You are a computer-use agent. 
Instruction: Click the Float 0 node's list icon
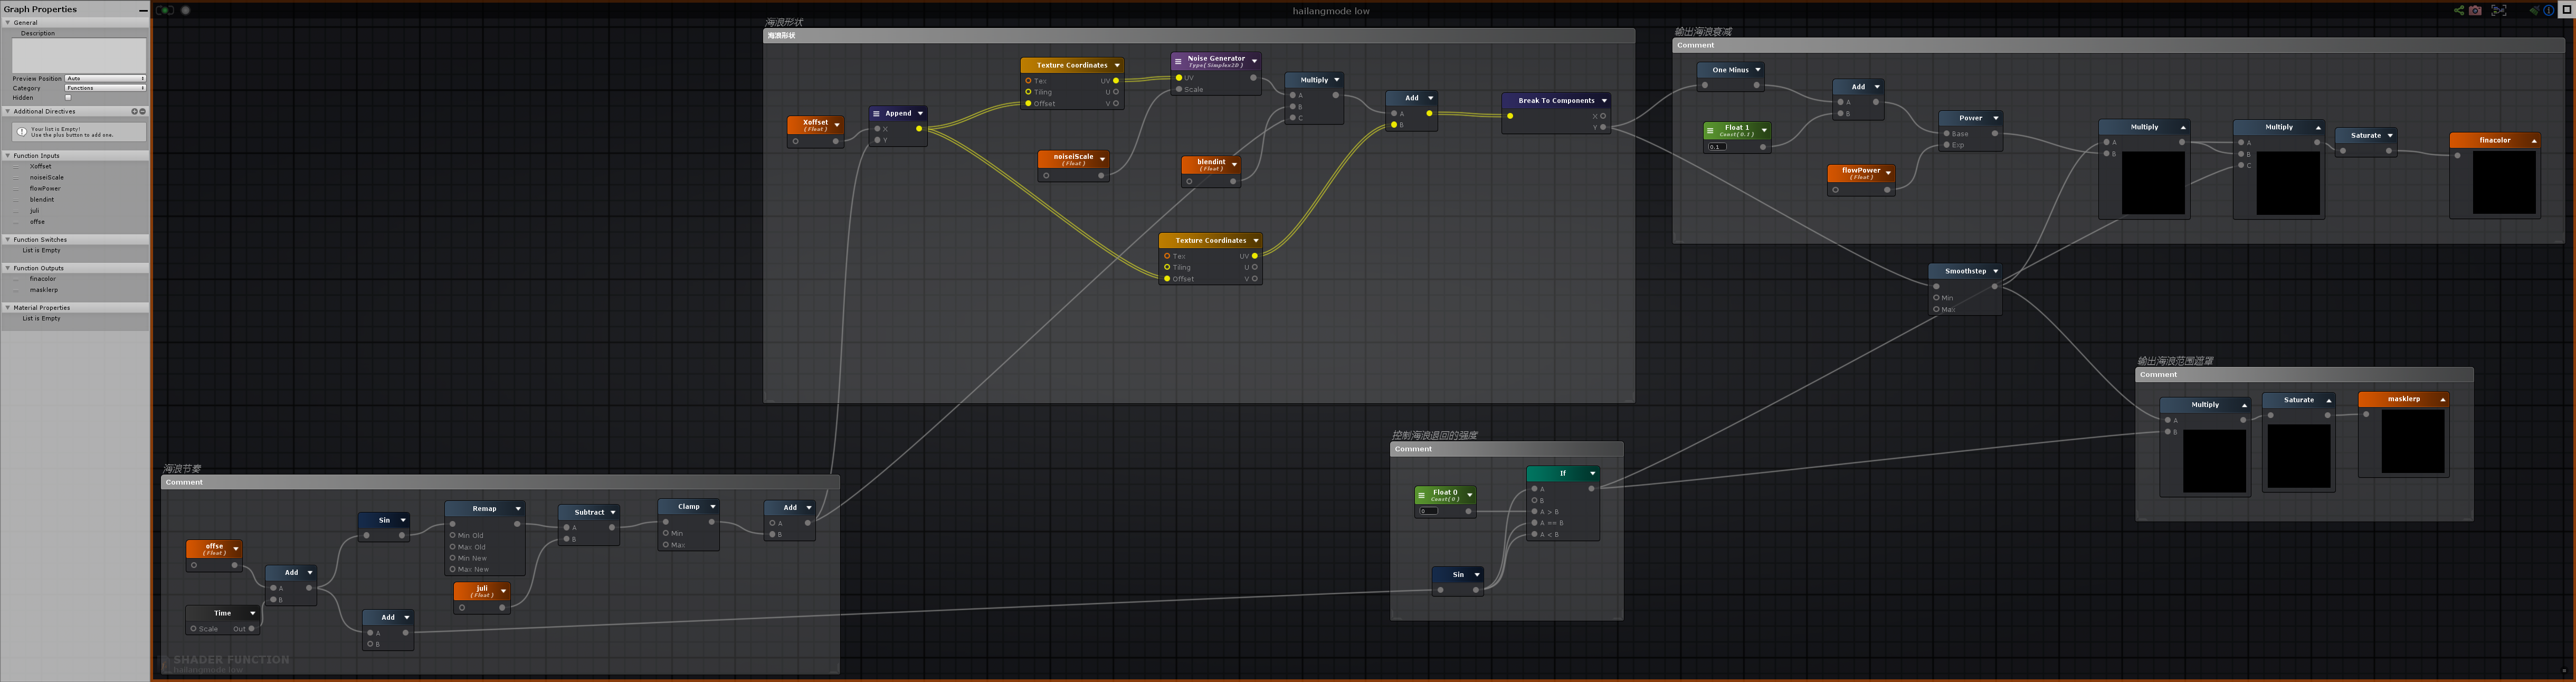[1421, 495]
